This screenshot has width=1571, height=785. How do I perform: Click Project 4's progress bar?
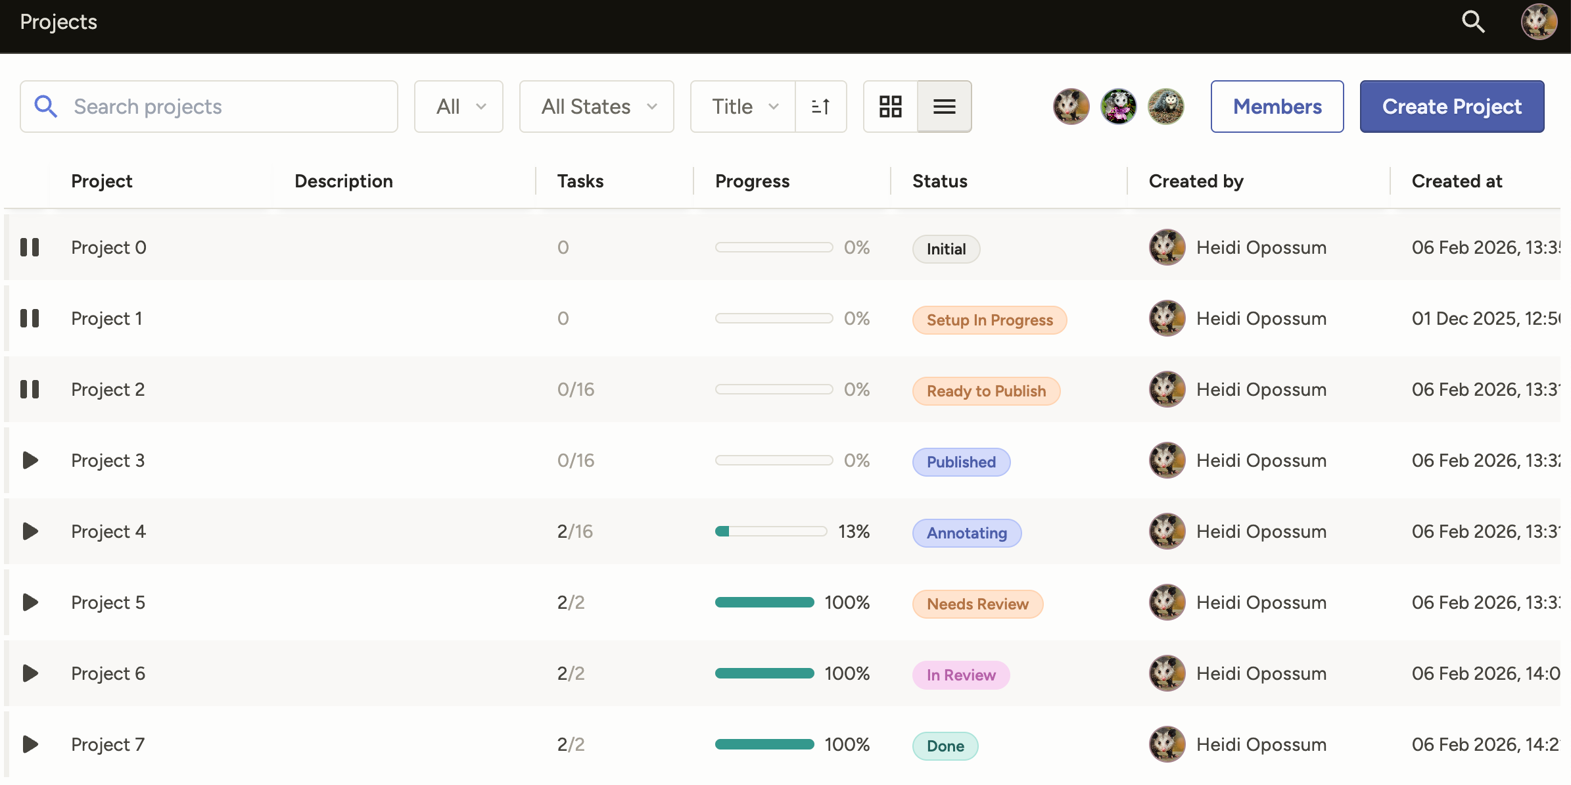(x=770, y=531)
